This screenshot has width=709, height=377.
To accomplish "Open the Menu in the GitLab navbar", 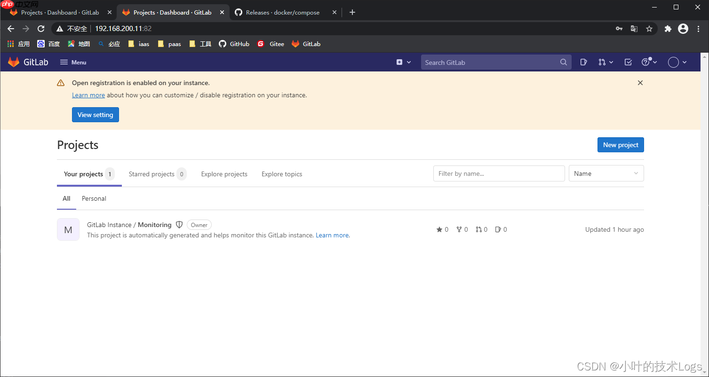I will tap(73, 62).
